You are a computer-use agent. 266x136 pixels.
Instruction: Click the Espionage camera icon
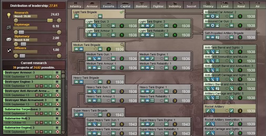[9, 28]
